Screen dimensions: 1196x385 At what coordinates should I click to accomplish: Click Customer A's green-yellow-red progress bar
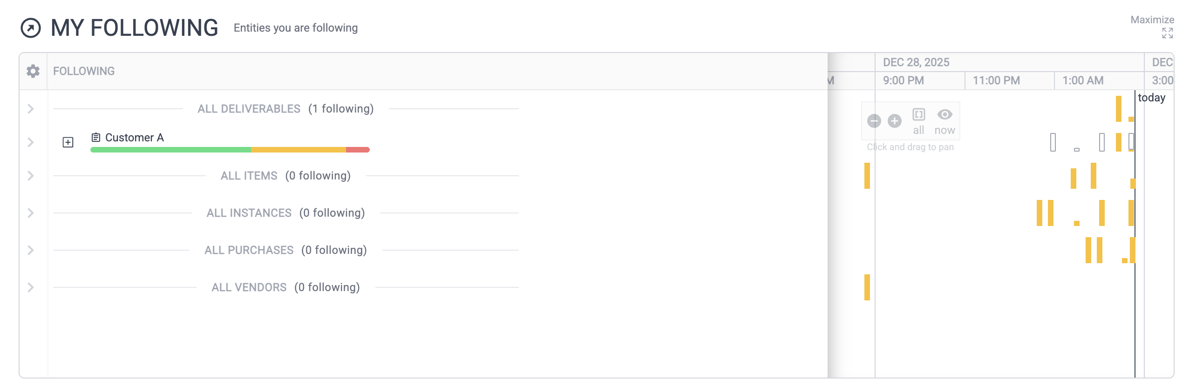coord(230,150)
